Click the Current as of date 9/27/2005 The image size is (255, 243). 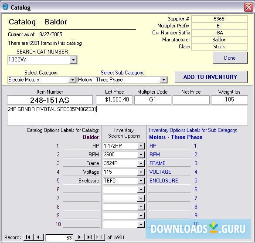tap(51, 34)
